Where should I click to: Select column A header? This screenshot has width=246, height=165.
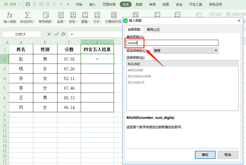[21, 42]
